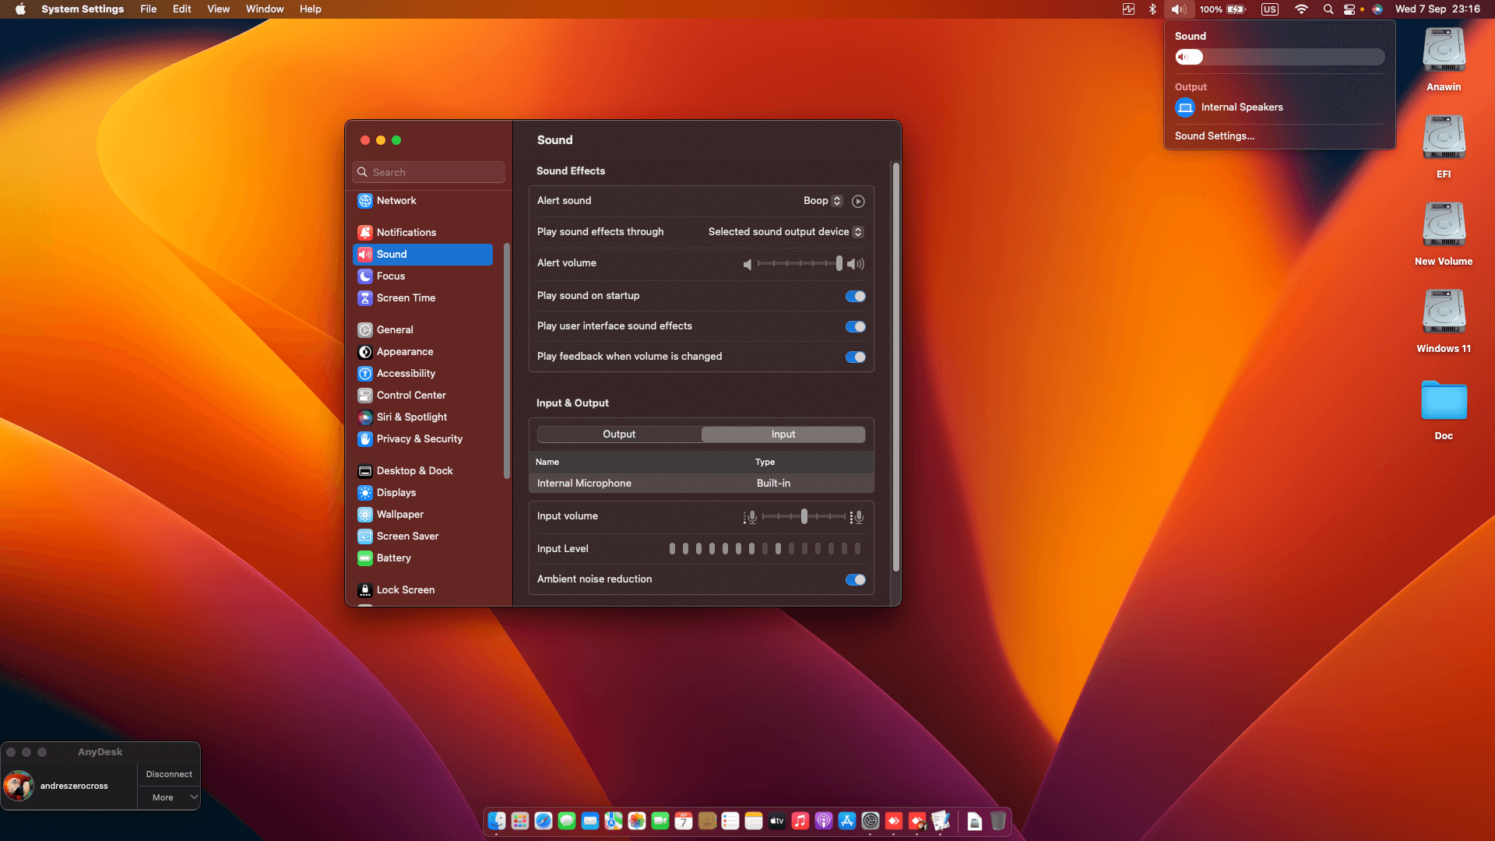
Task: Toggle Play sound on startup
Action: point(855,296)
